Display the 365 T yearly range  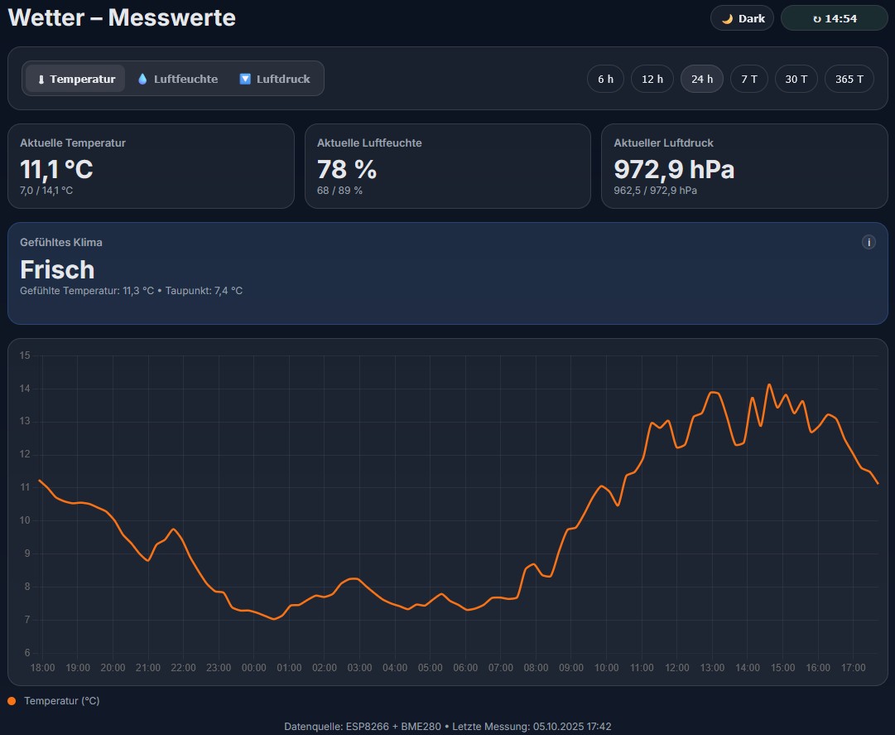849,80
